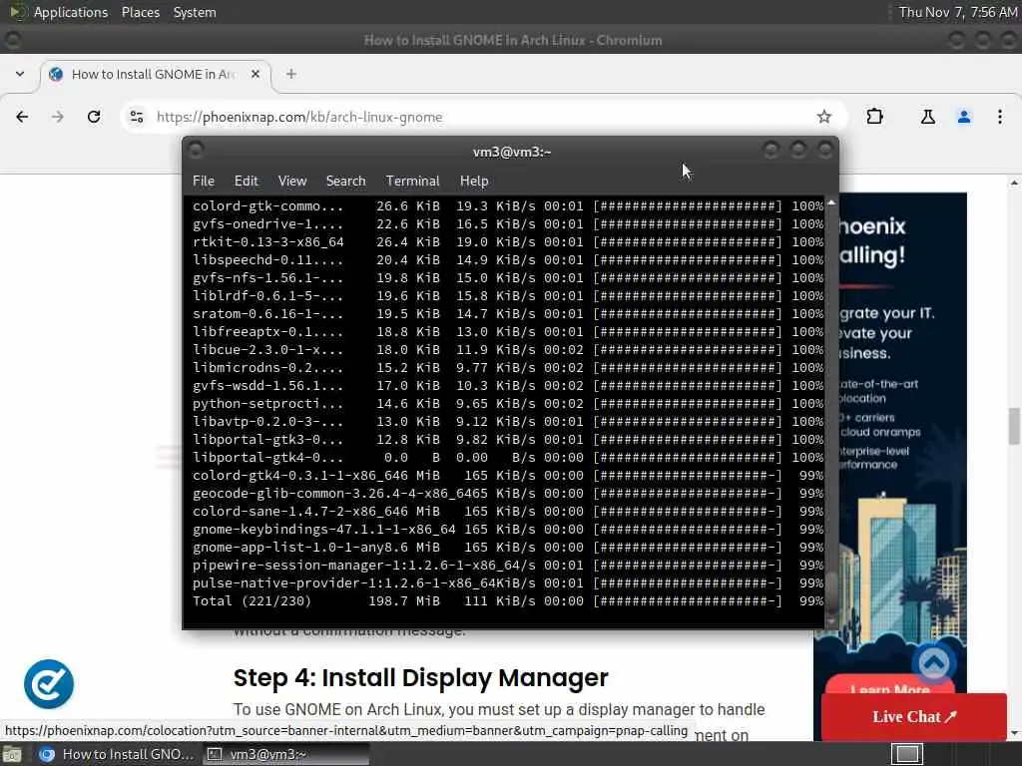
Task: Open the System menu
Action: [195, 12]
